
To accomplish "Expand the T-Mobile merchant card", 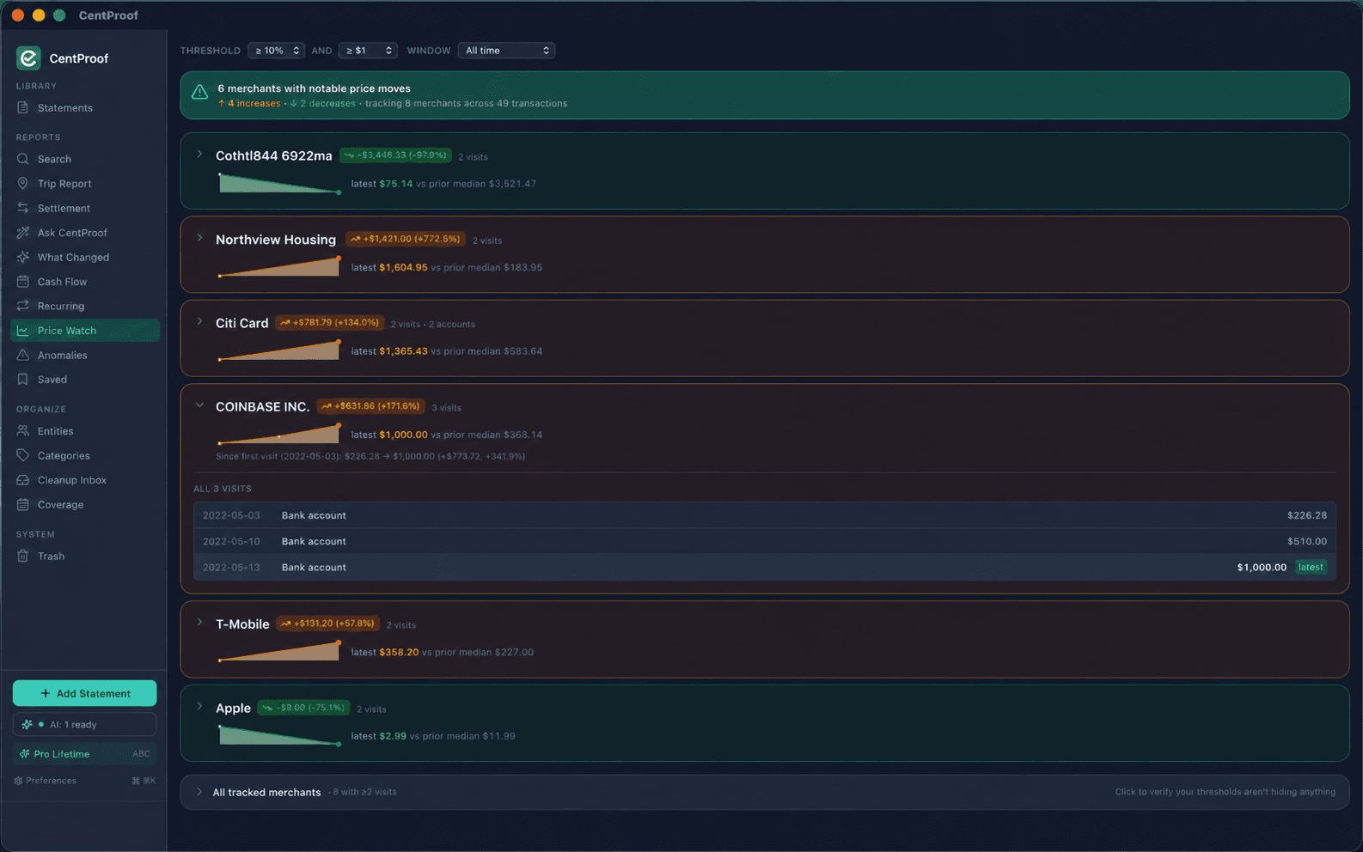I will (199, 623).
